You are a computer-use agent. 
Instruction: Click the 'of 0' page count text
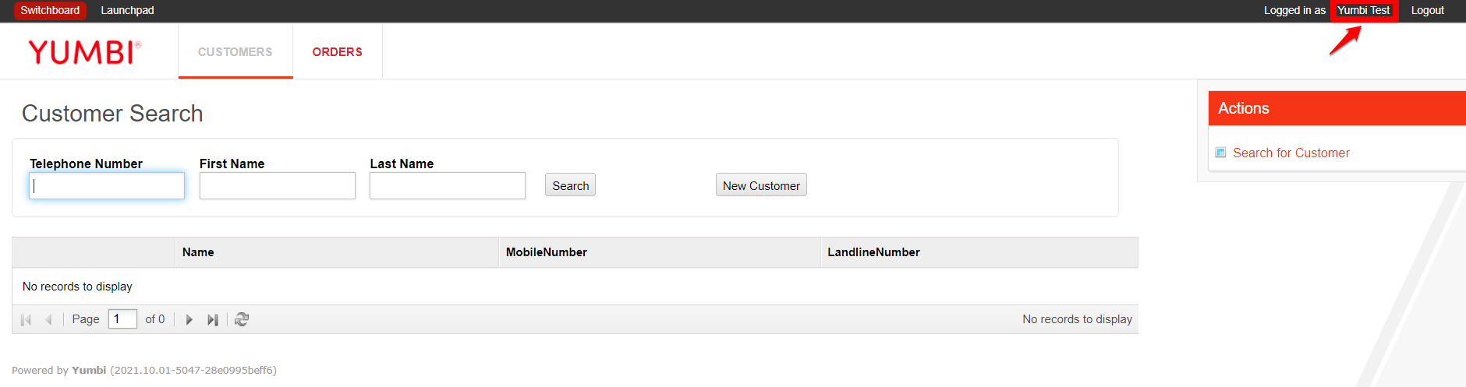point(155,319)
